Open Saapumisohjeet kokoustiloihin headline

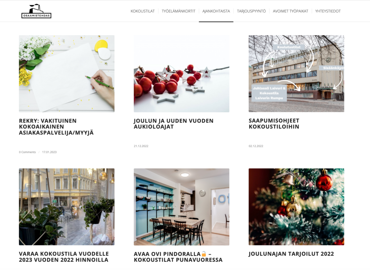(274, 124)
